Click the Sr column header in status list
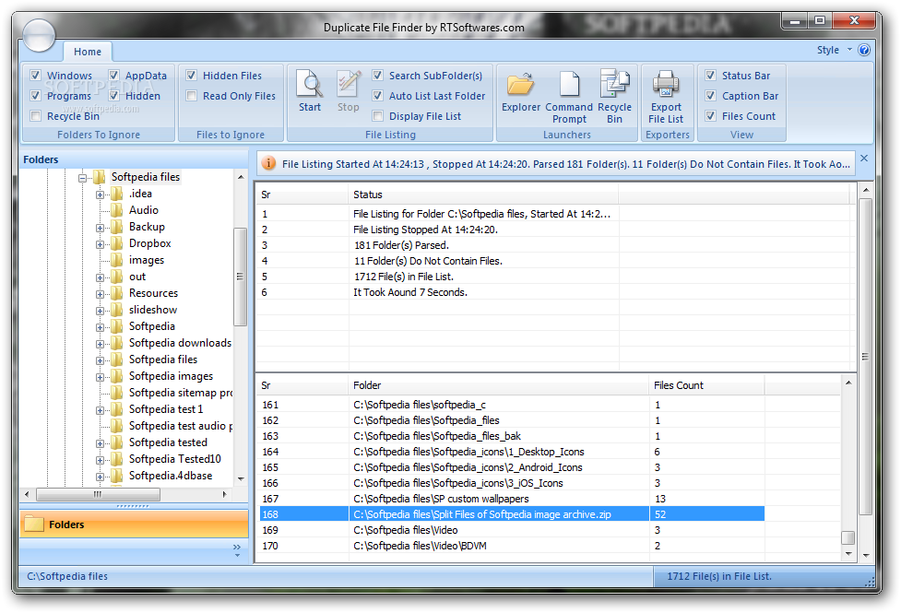Image resolution: width=901 pixels, height=613 pixels. (302, 195)
